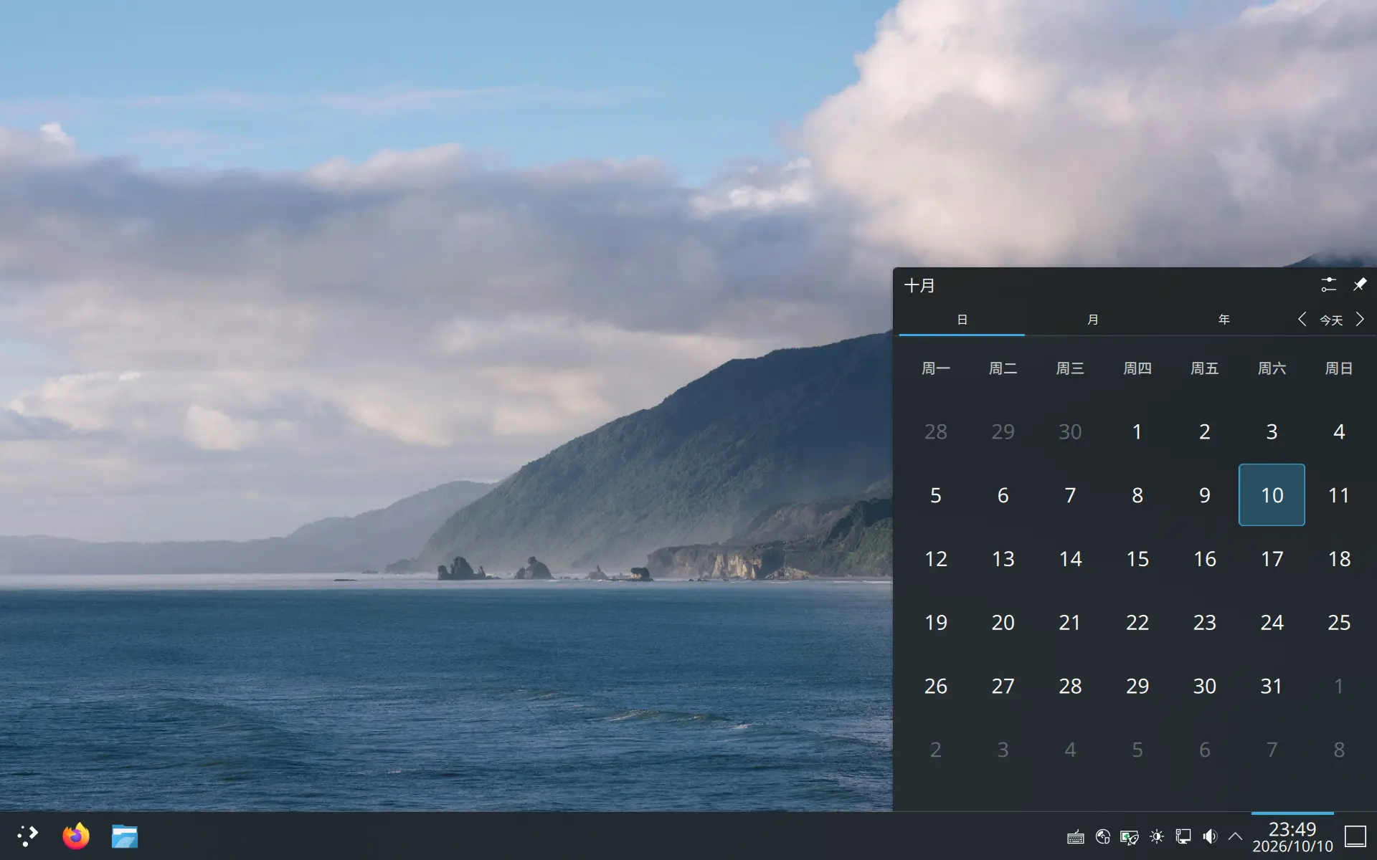Select October 9 in the calendar

(x=1205, y=495)
